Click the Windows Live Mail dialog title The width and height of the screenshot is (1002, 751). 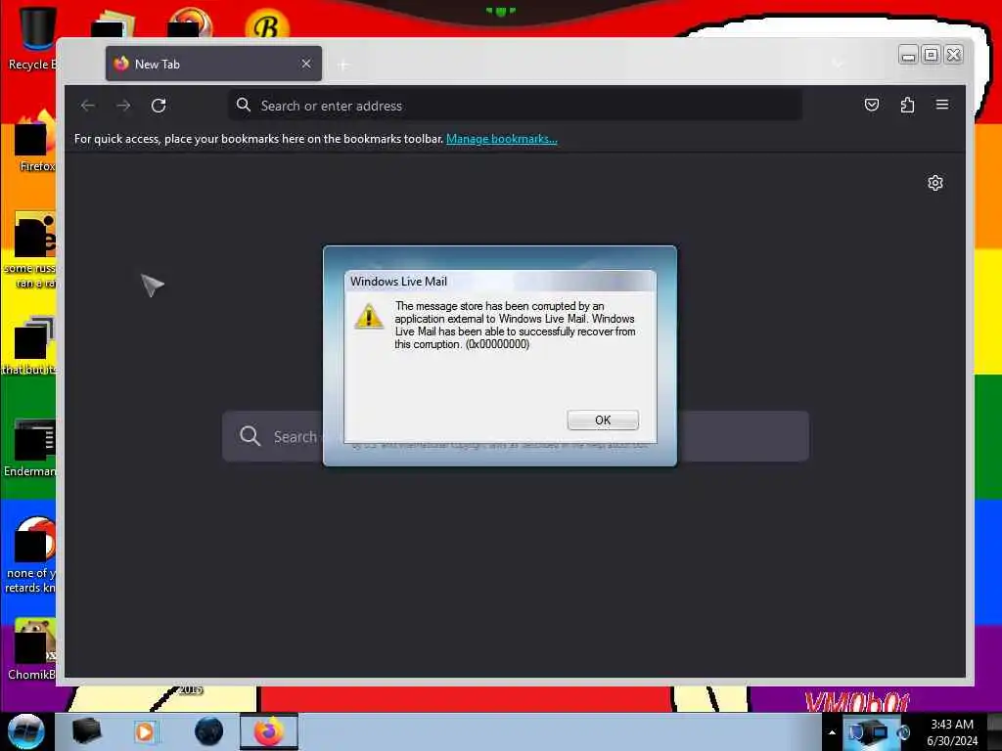(x=399, y=282)
